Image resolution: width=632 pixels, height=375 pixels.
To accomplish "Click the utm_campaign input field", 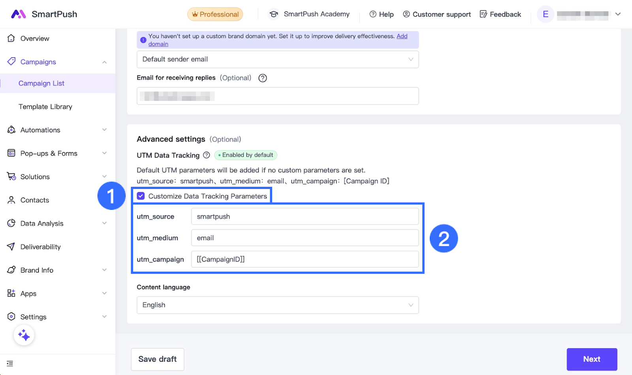I will (x=305, y=259).
